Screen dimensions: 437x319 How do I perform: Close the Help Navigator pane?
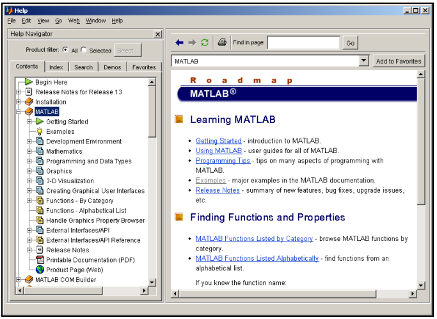[158, 34]
